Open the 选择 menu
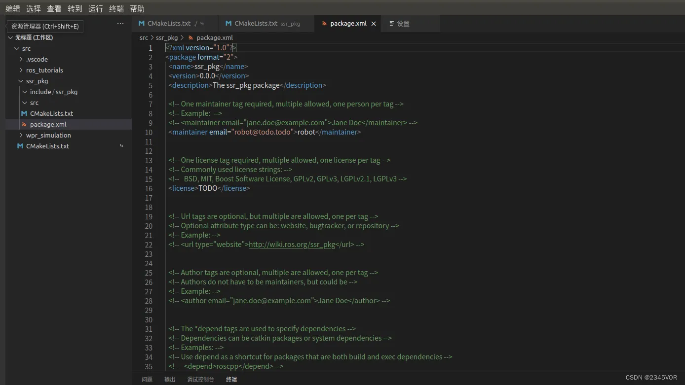 tap(34, 8)
